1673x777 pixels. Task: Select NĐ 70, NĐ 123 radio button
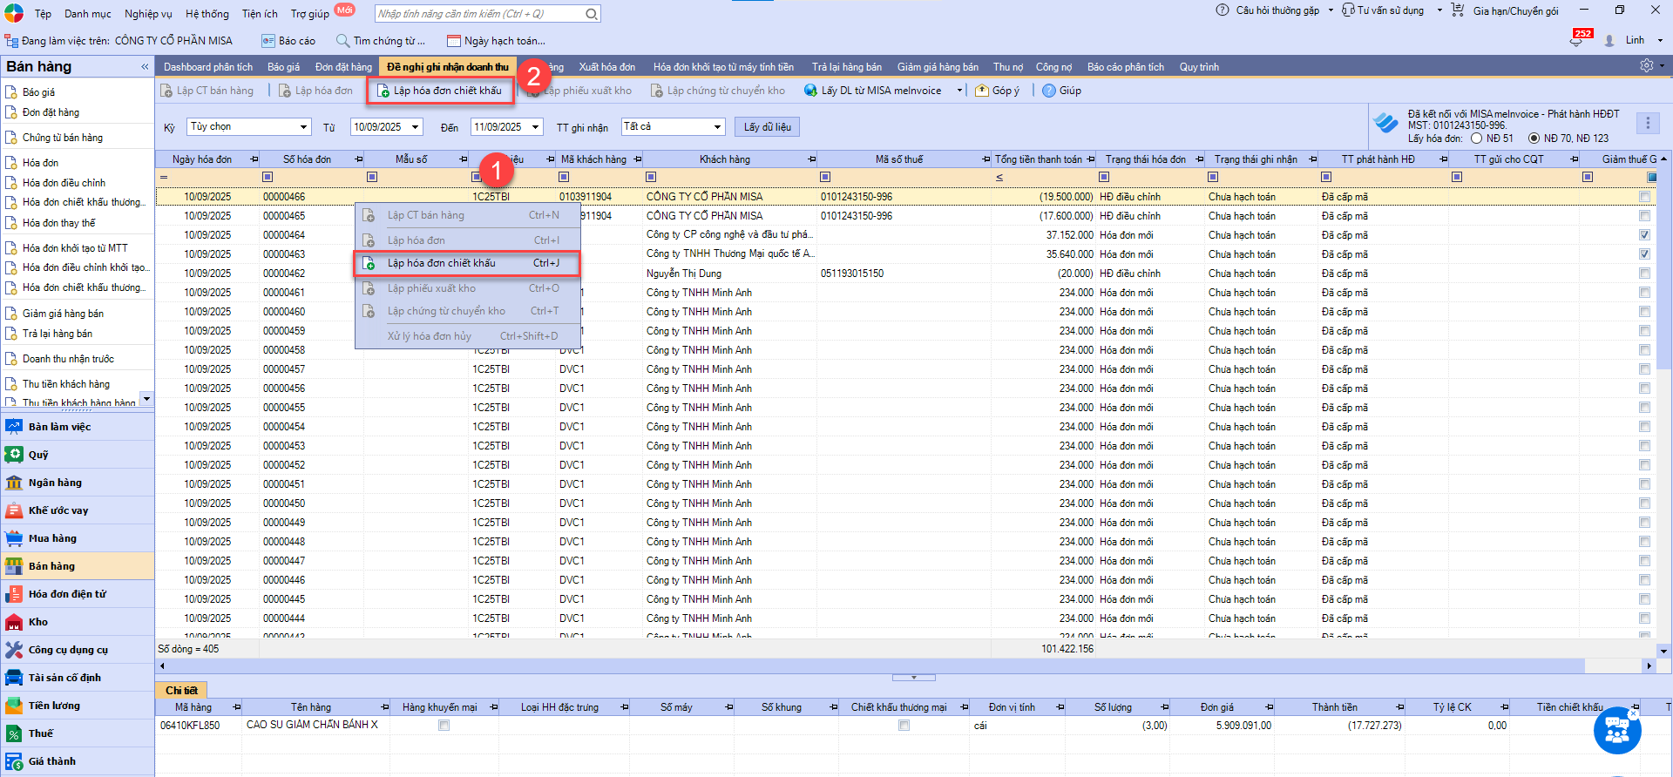click(x=1534, y=139)
